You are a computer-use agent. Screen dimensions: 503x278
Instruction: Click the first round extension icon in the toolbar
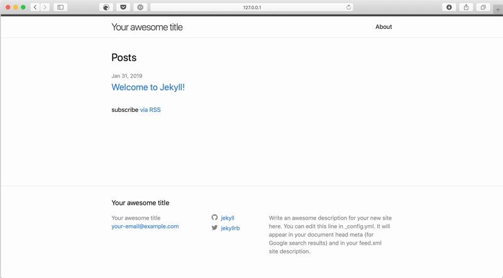(x=106, y=7)
